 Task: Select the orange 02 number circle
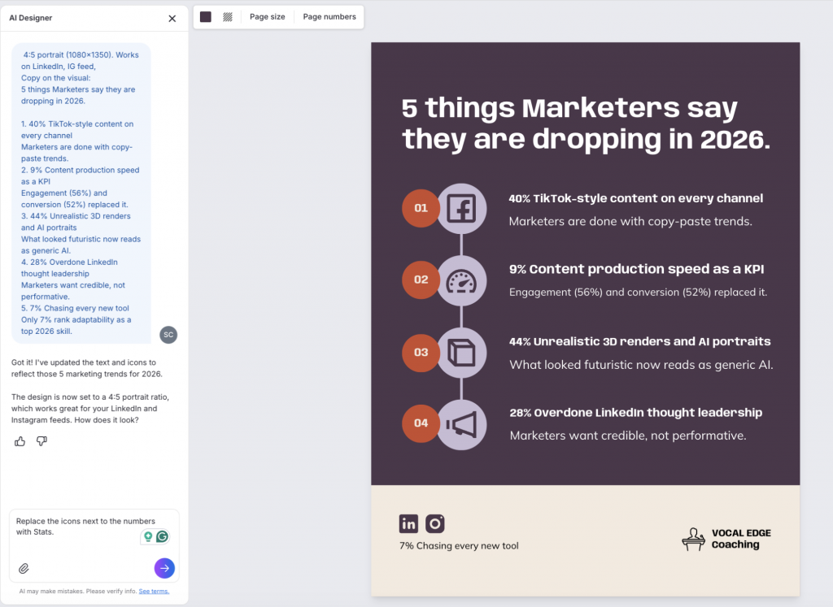[x=421, y=280]
